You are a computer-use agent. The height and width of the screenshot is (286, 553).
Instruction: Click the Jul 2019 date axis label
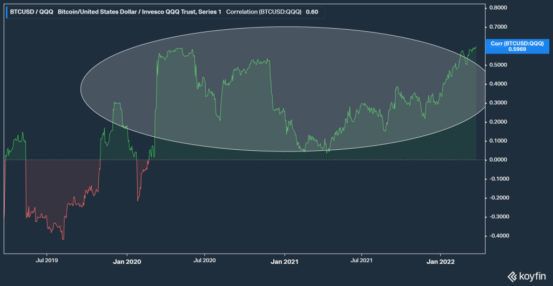pyautogui.click(x=46, y=262)
